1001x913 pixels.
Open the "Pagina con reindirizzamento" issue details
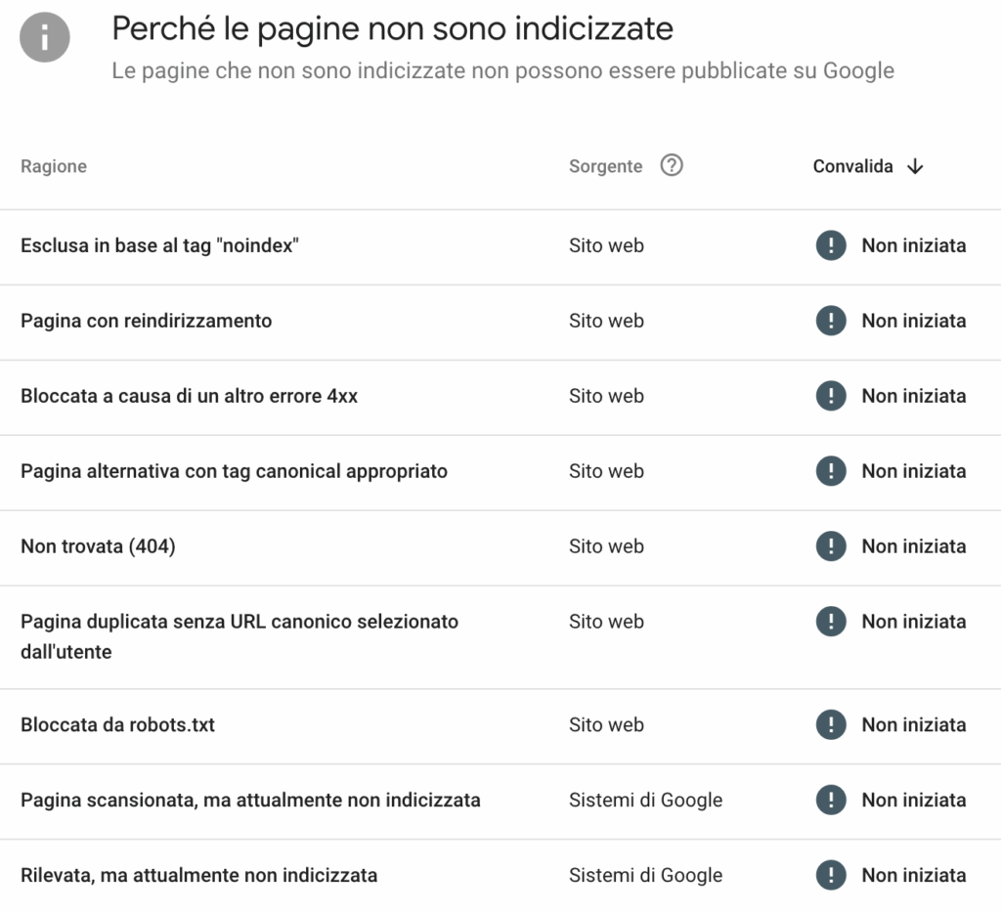pyautogui.click(x=146, y=321)
